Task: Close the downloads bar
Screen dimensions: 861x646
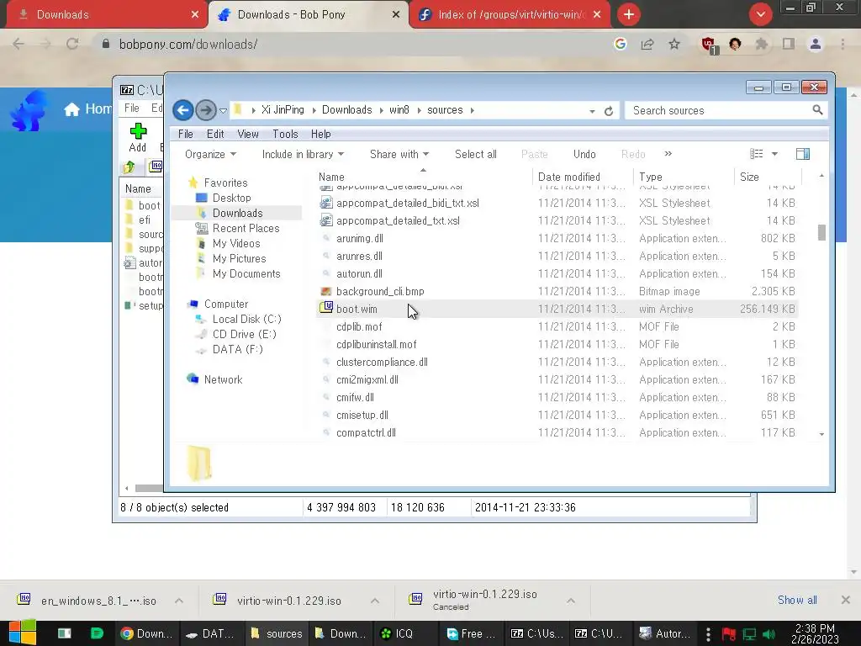Action: [846, 600]
